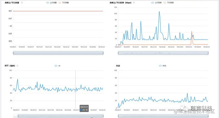Click 18:29:31 label on audio quality chart
219x118 pixels.
point(13,47)
